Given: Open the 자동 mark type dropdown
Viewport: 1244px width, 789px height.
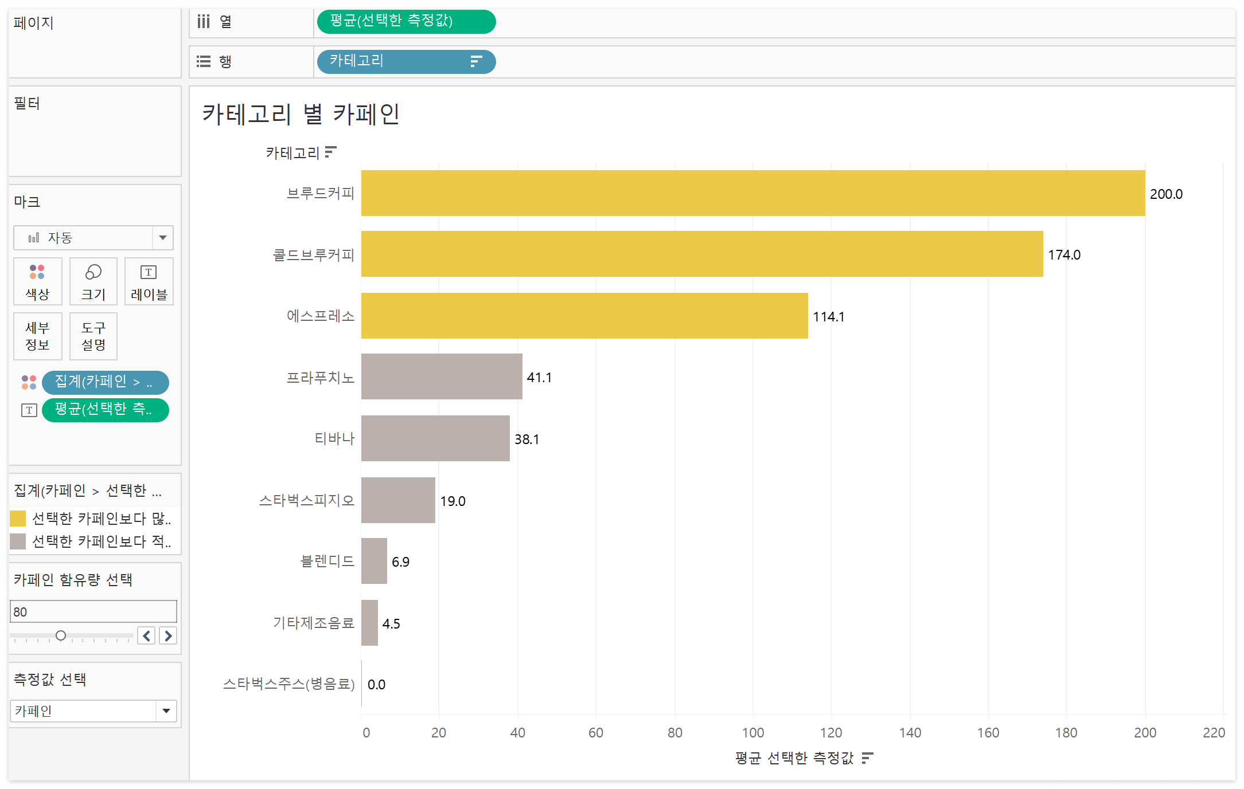Looking at the screenshot, I should coord(162,238).
